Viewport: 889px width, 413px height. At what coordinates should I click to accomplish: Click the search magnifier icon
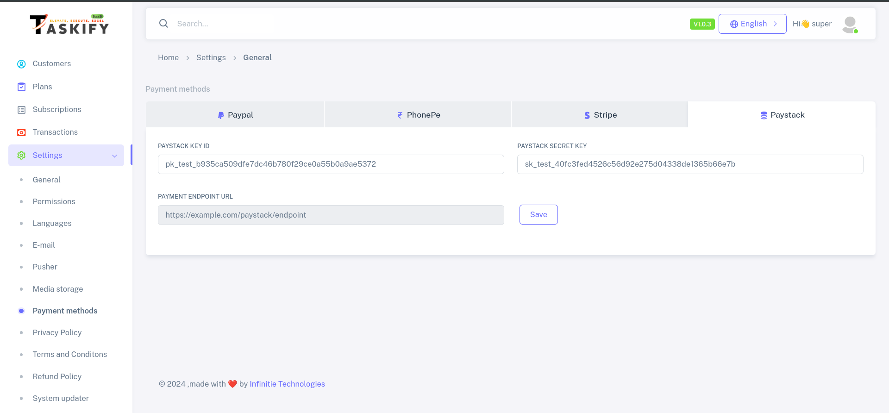point(163,24)
